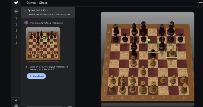
Task: Select the white pawn on D3
Action: (143, 71)
